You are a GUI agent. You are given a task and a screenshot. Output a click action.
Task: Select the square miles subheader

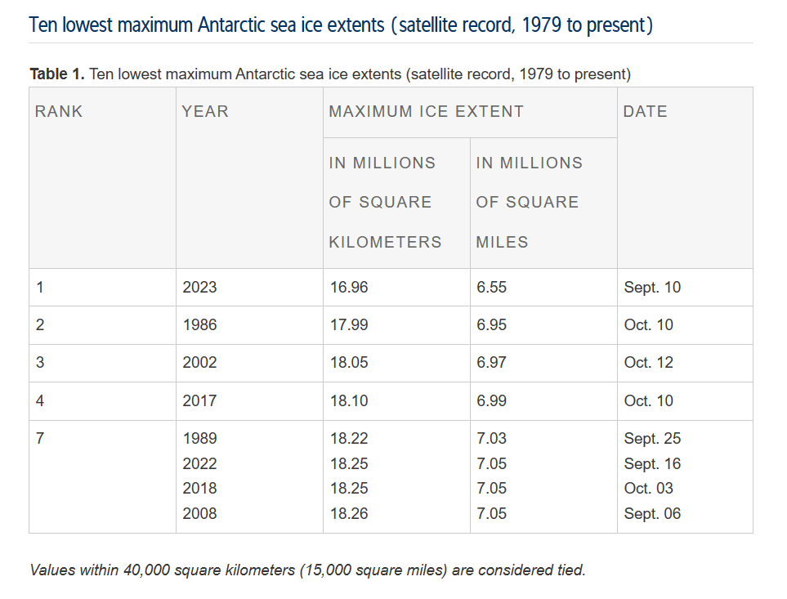528,203
